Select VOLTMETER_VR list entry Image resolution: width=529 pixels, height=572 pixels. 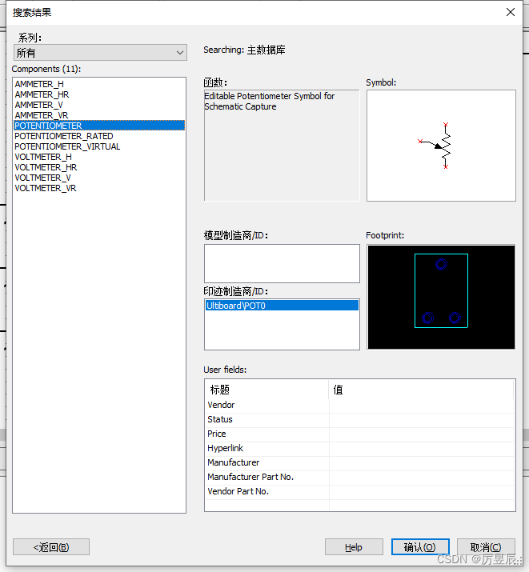(46, 188)
